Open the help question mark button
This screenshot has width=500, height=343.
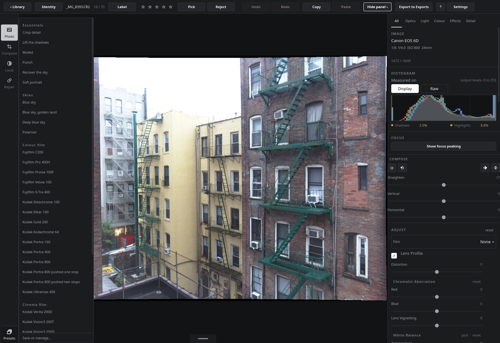441,7
